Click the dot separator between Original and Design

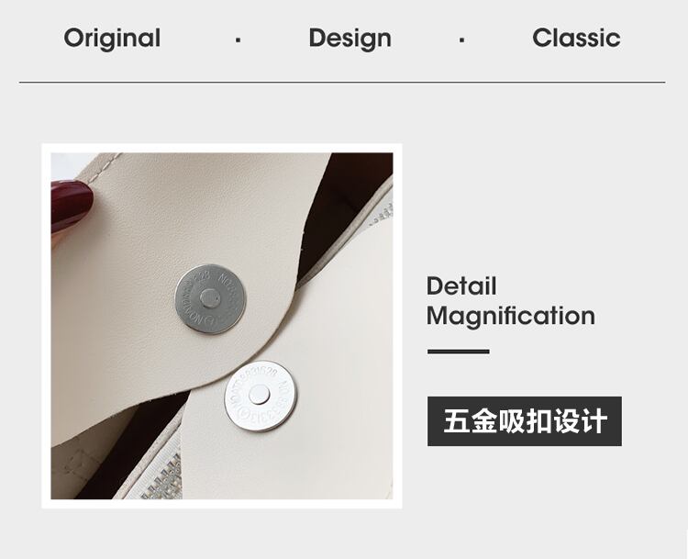(x=238, y=40)
